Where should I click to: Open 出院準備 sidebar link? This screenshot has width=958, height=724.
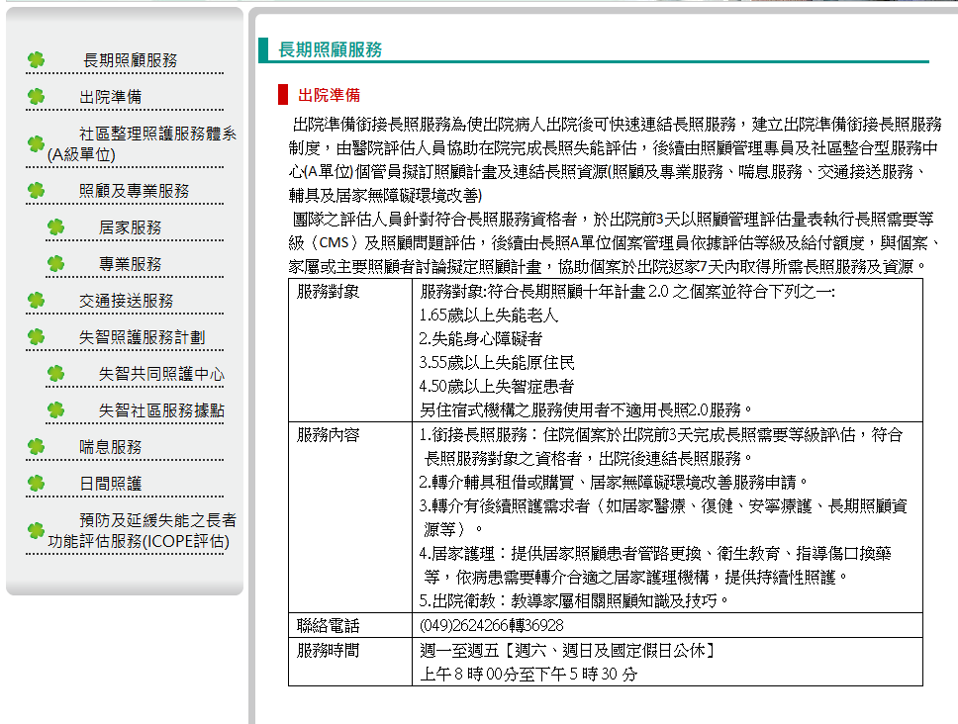[x=111, y=97]
